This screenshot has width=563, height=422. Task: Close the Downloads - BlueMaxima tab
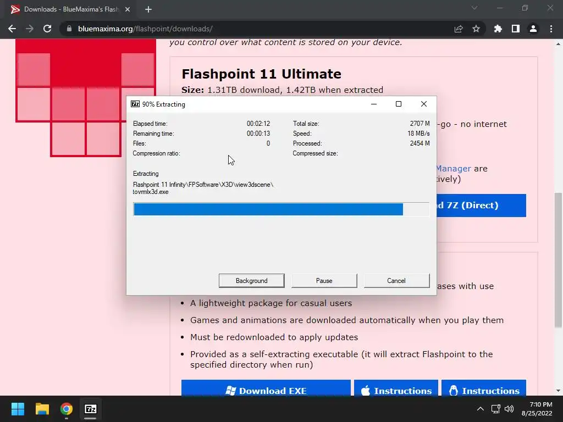[128, 9]
